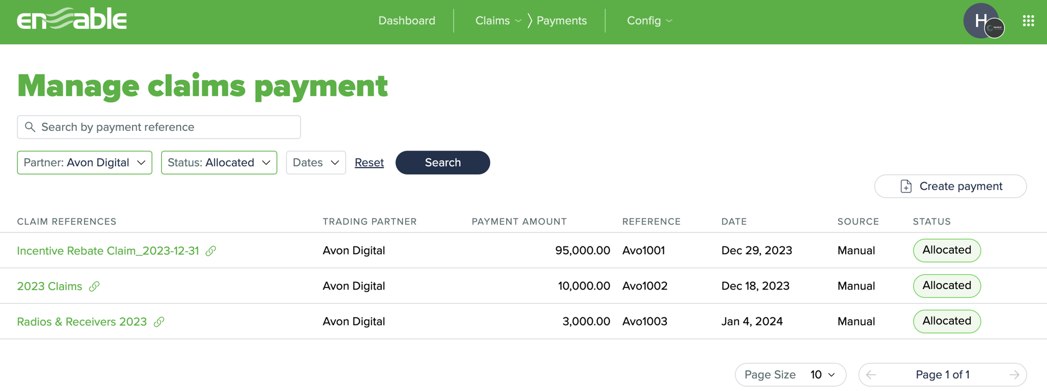This screenshot has width=1047, height=391.
Task: Click date Dec 29, 2023
Action: coord(757,250)
